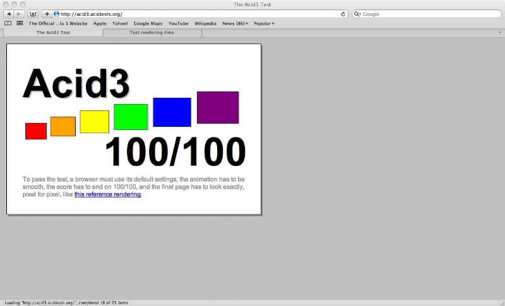Open 'The Official ...la 1 Website' bookmark
Viewport: 505px width, 306px height.
58,23
